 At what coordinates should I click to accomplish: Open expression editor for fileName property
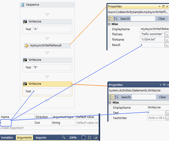[167, 40]
